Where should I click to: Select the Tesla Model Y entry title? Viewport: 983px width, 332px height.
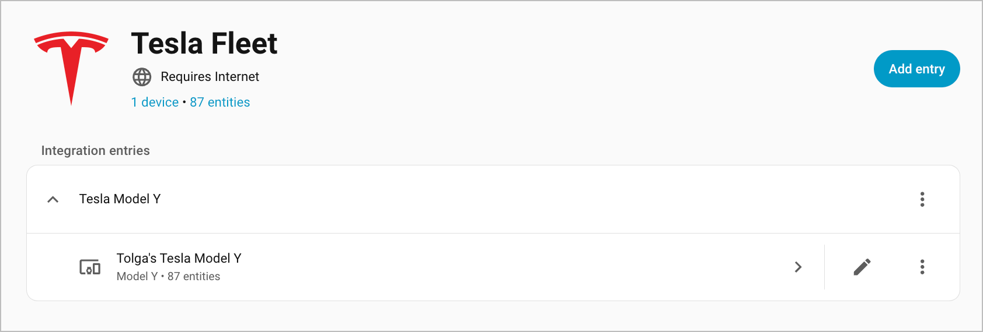point(120,199)
